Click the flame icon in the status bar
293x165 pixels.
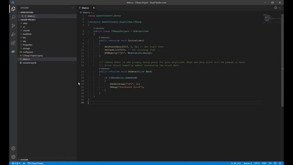24,163
